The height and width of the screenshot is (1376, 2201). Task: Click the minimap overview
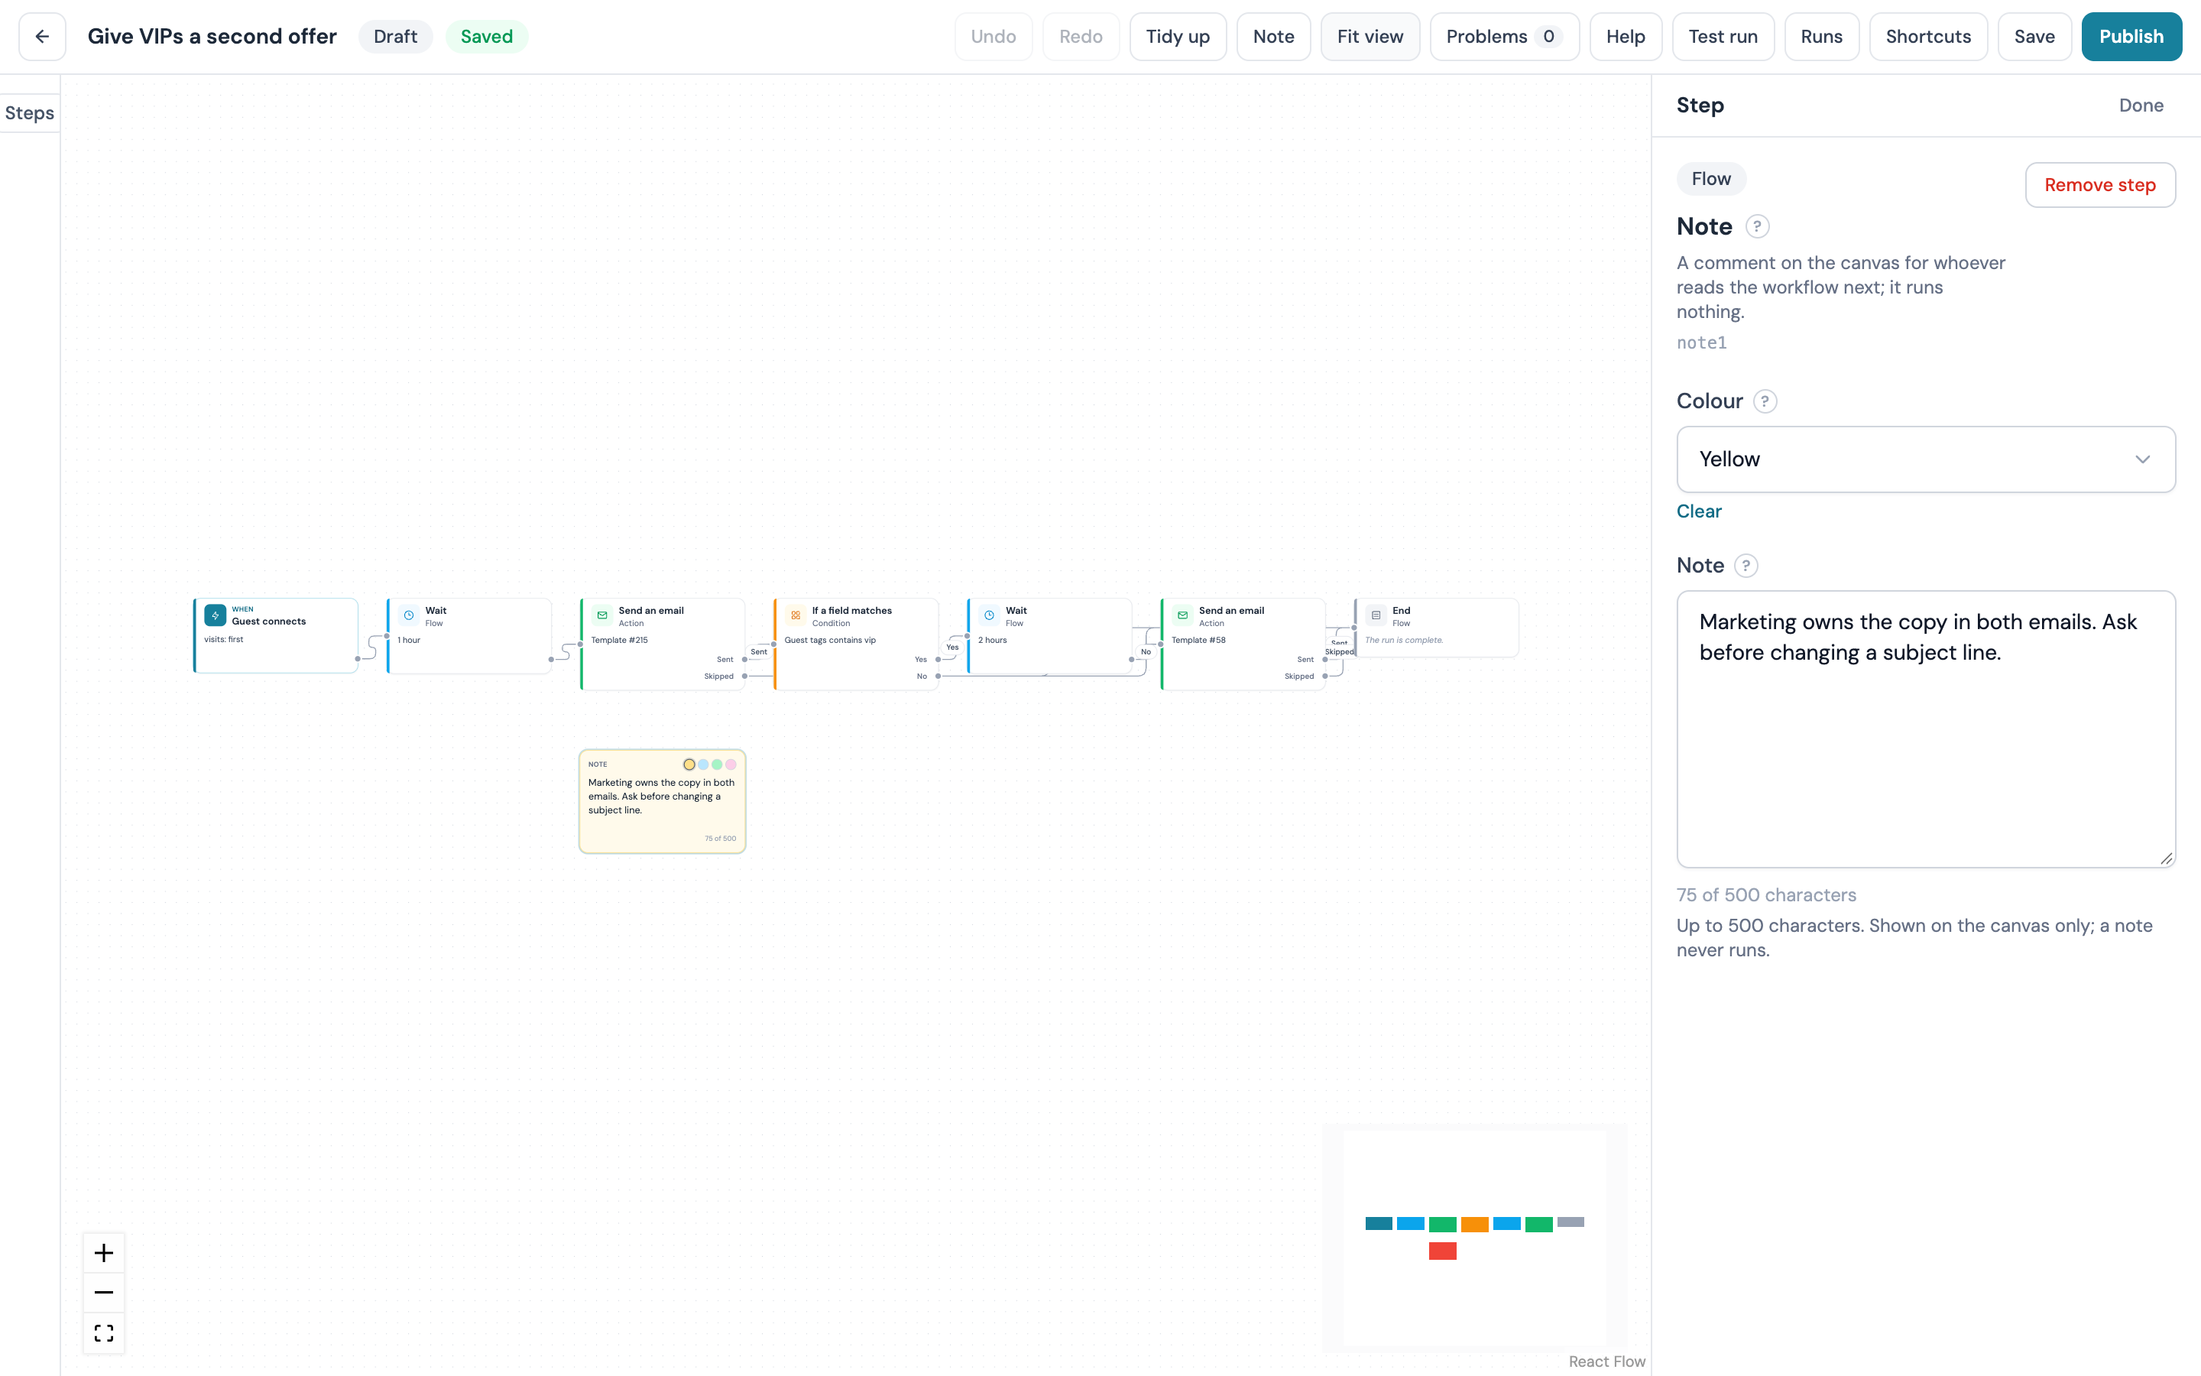pyautogui.click(x=1474, y=1238)
